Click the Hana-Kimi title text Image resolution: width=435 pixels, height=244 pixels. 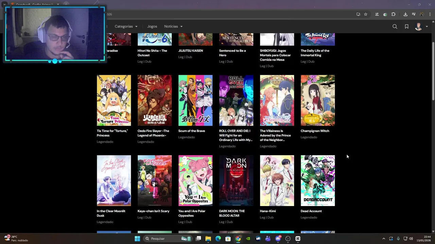(x=268, y=211)
